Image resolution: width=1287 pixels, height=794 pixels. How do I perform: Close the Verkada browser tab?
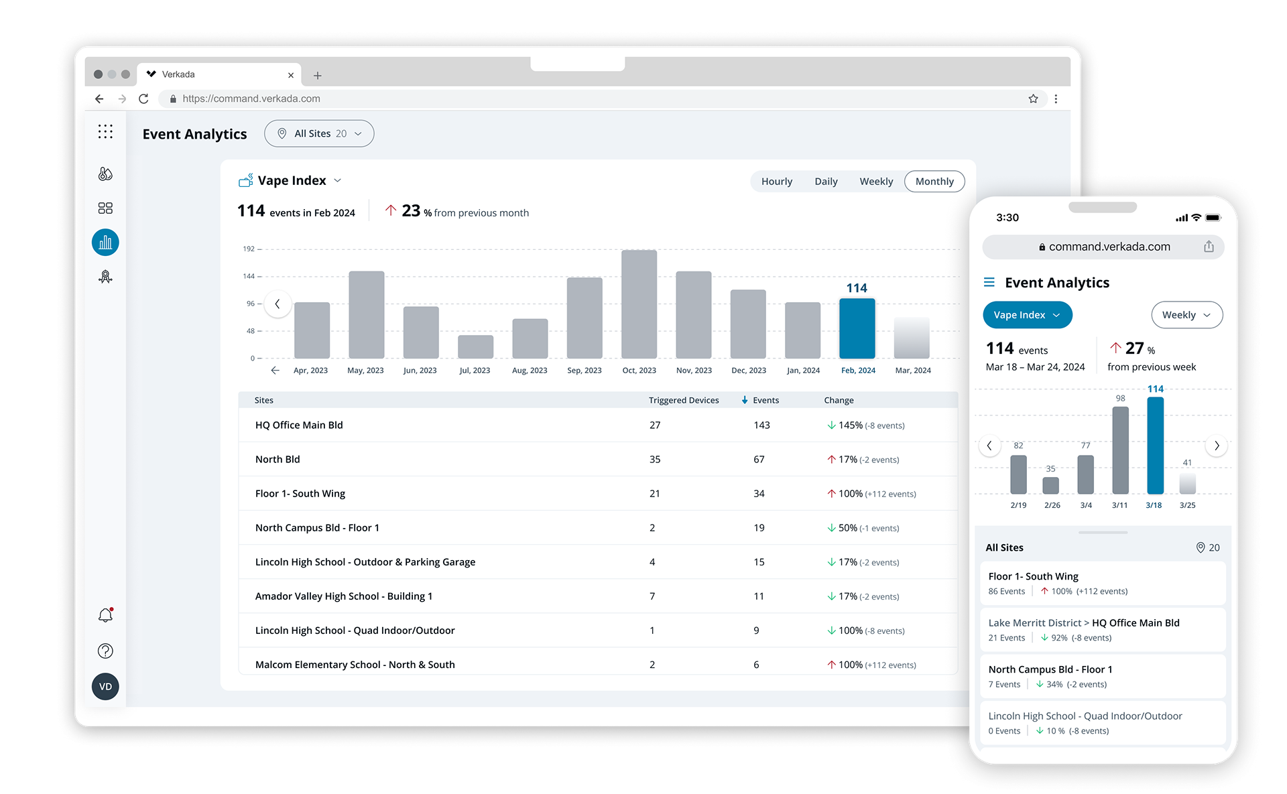(291, 75)
